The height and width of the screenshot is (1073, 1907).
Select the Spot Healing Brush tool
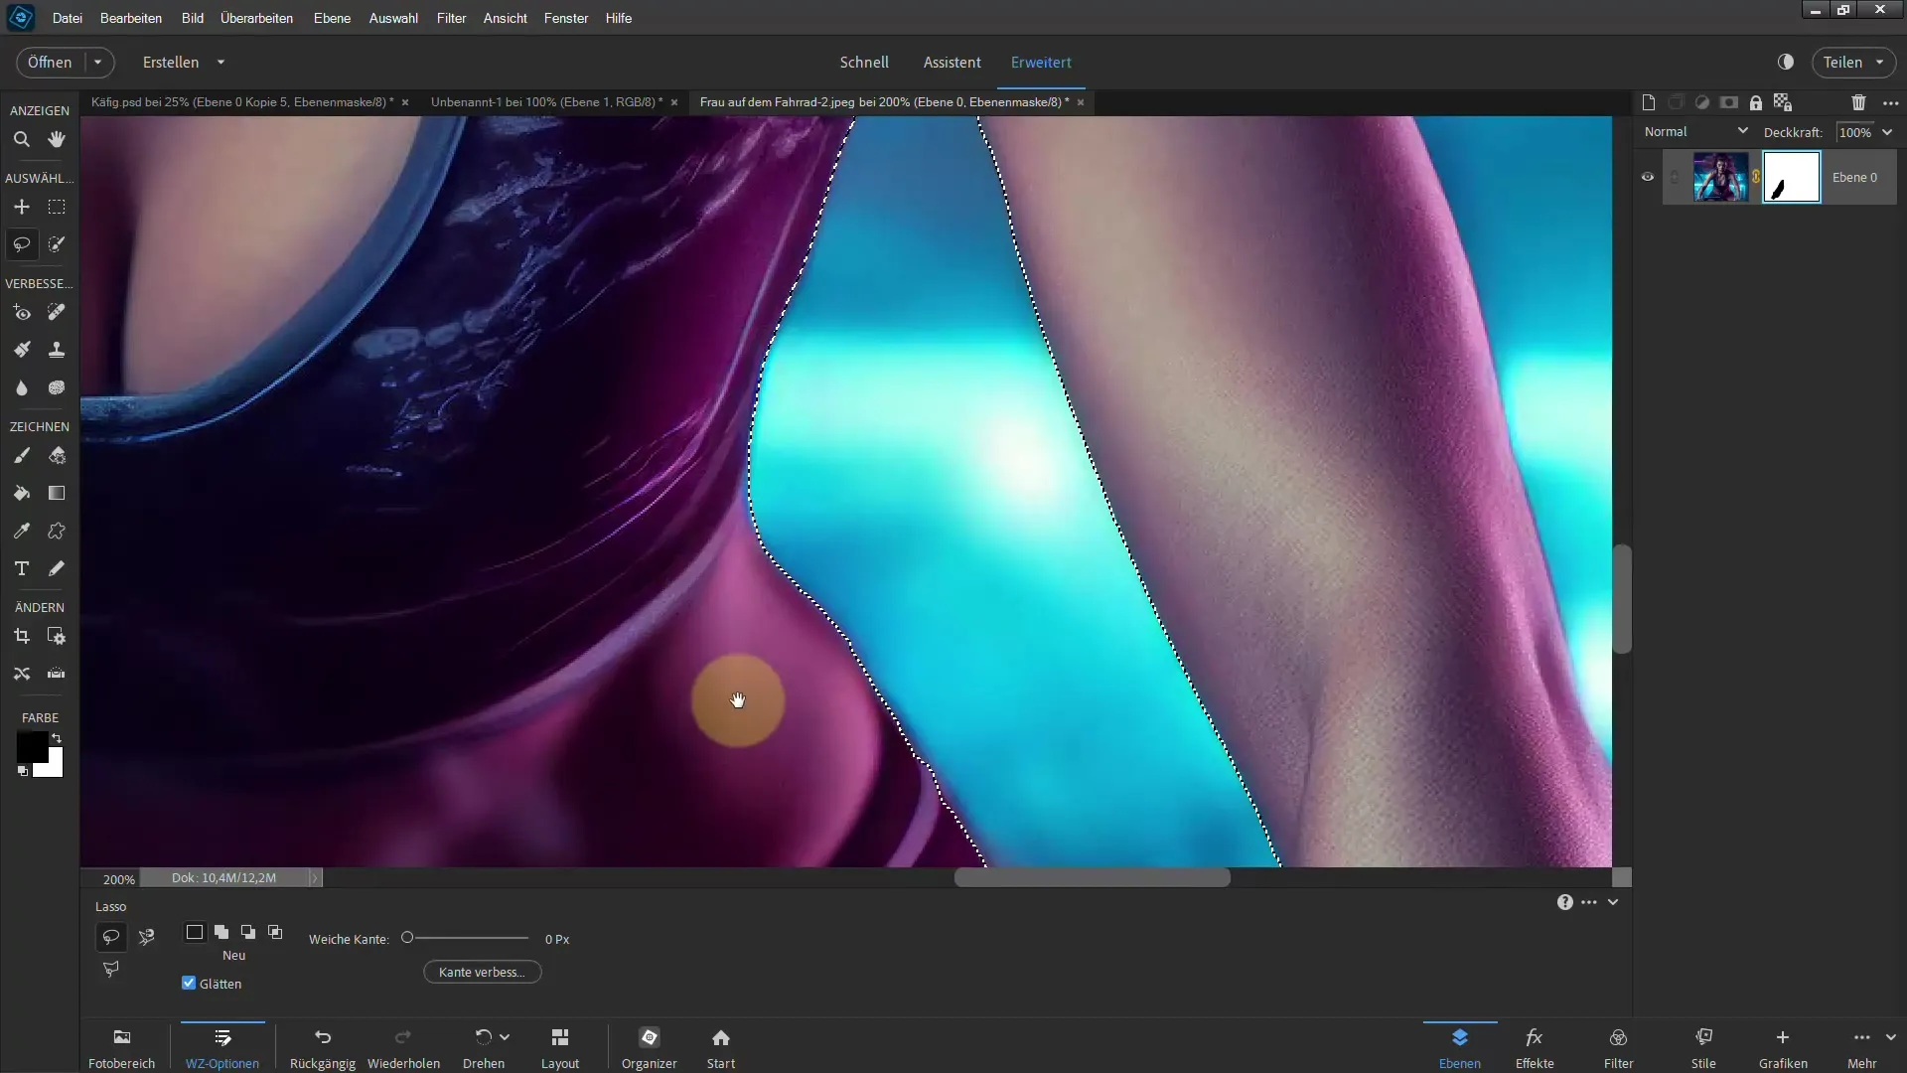[57, 312]
